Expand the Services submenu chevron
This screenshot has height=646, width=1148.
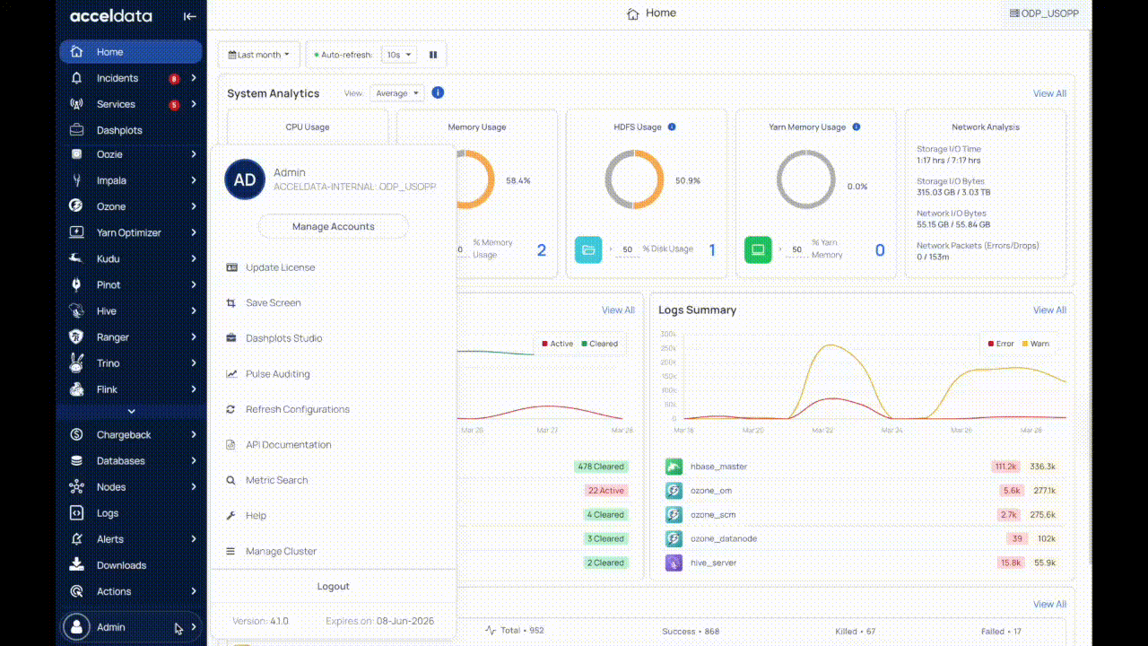(194, 104)
